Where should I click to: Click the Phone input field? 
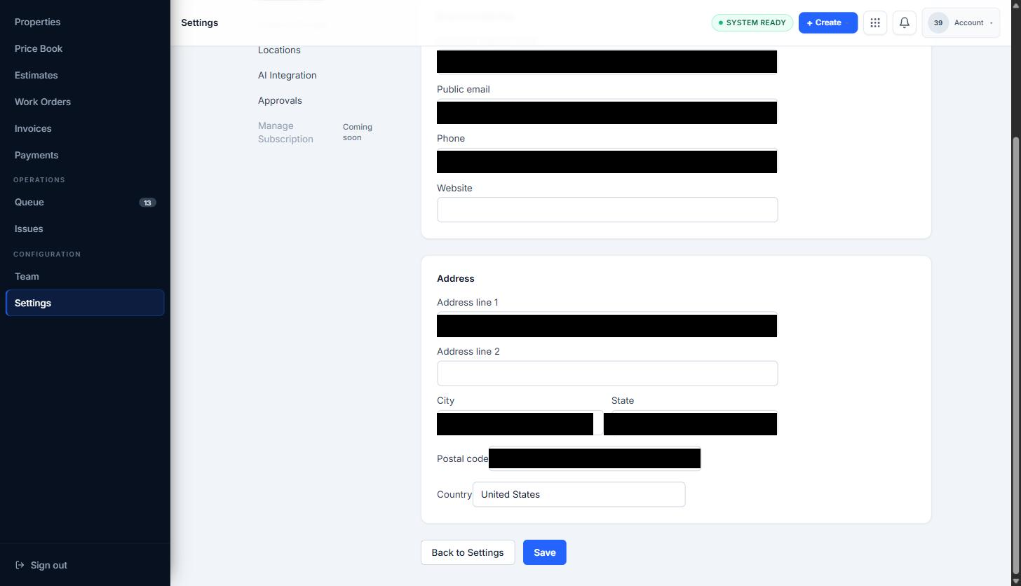click(607, 161)
